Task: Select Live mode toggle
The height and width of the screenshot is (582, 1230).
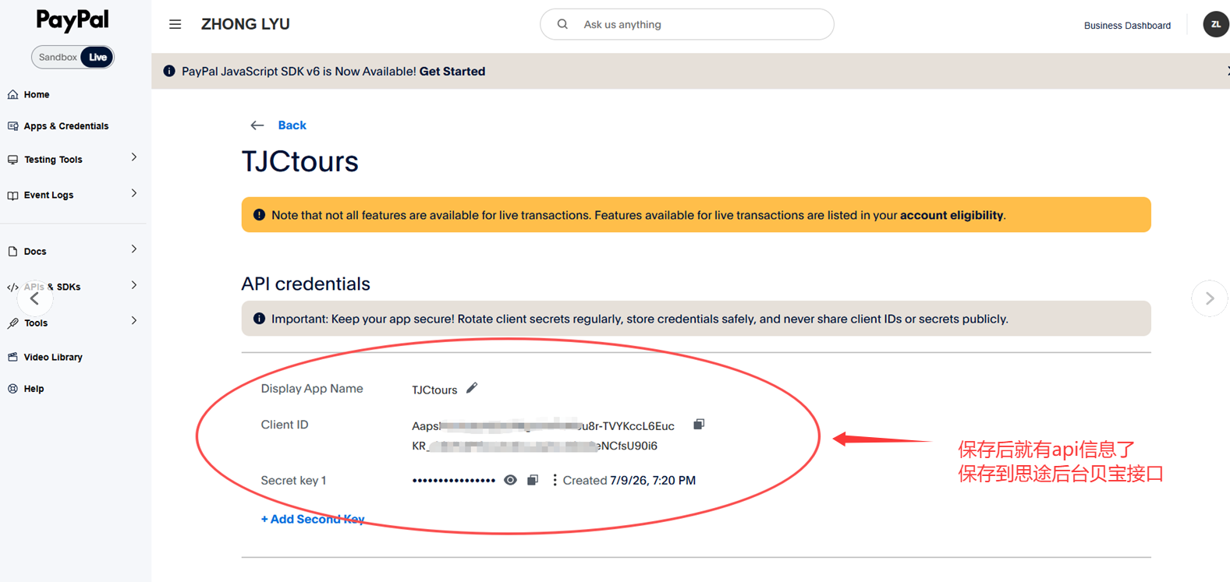Action: point(97,57)
